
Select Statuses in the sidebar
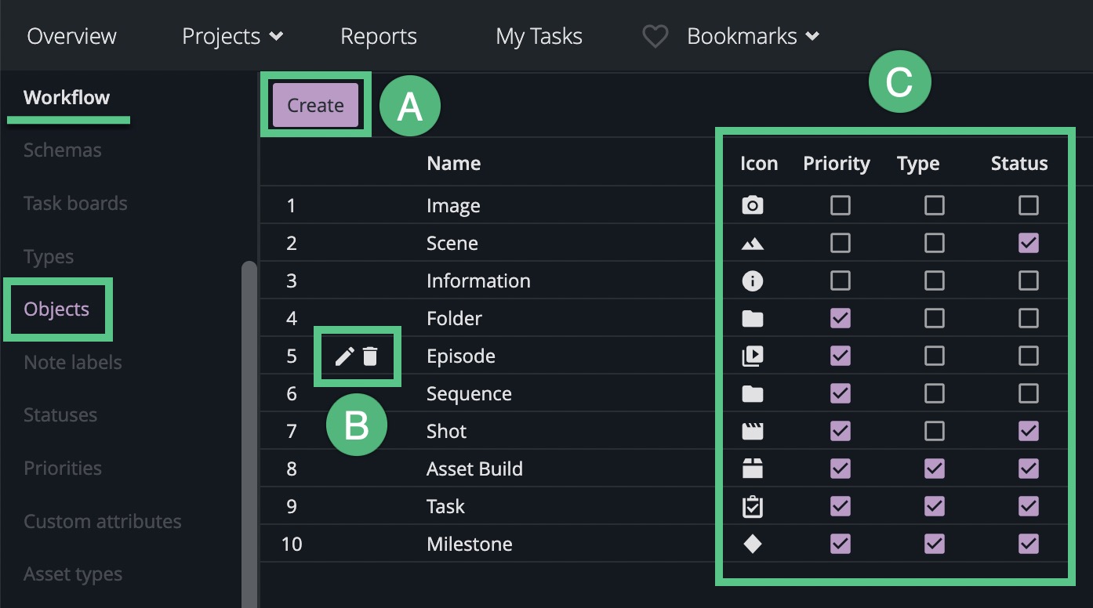tap(60, 414)
